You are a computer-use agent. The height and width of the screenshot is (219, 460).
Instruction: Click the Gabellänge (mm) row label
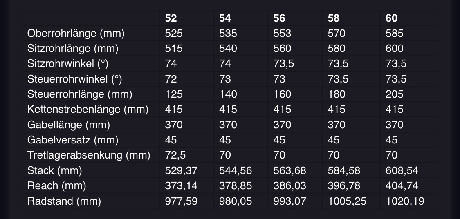click(x=69, y=125)
